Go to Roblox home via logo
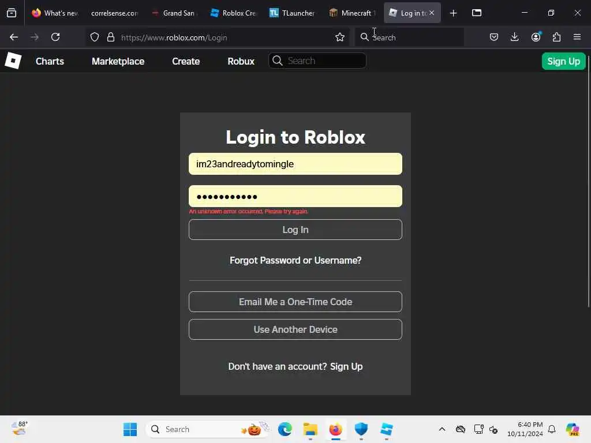This screenshot has height=443, width=591. [13, 61]
